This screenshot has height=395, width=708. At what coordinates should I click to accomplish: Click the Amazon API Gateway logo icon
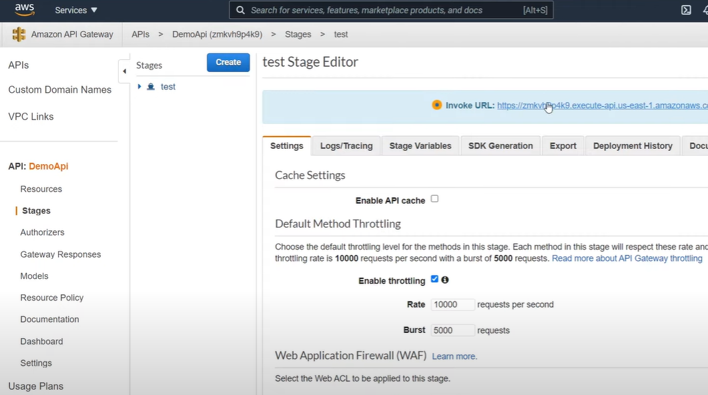coord(19,34)
